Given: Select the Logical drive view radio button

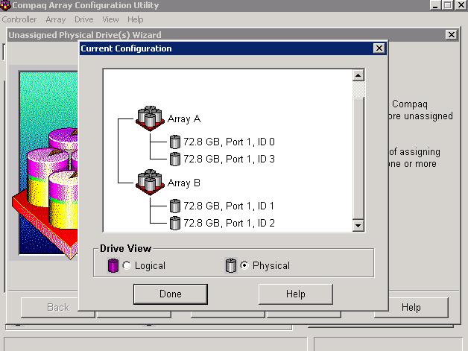Looking at the screenshot, I should [x=127, y=265].
